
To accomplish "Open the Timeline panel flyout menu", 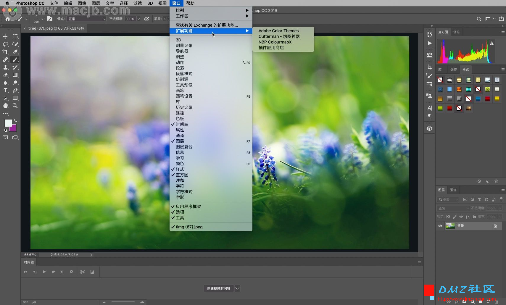I will 419,262.
